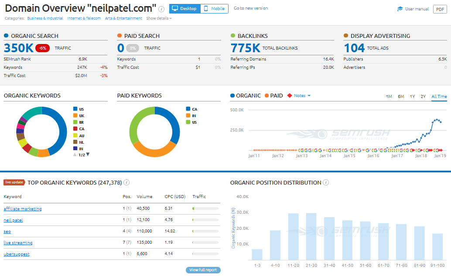Click the US blue legend swatch
Image resolution: width=451 pixels, height=276 pixels.
click(x=75, y=109)
